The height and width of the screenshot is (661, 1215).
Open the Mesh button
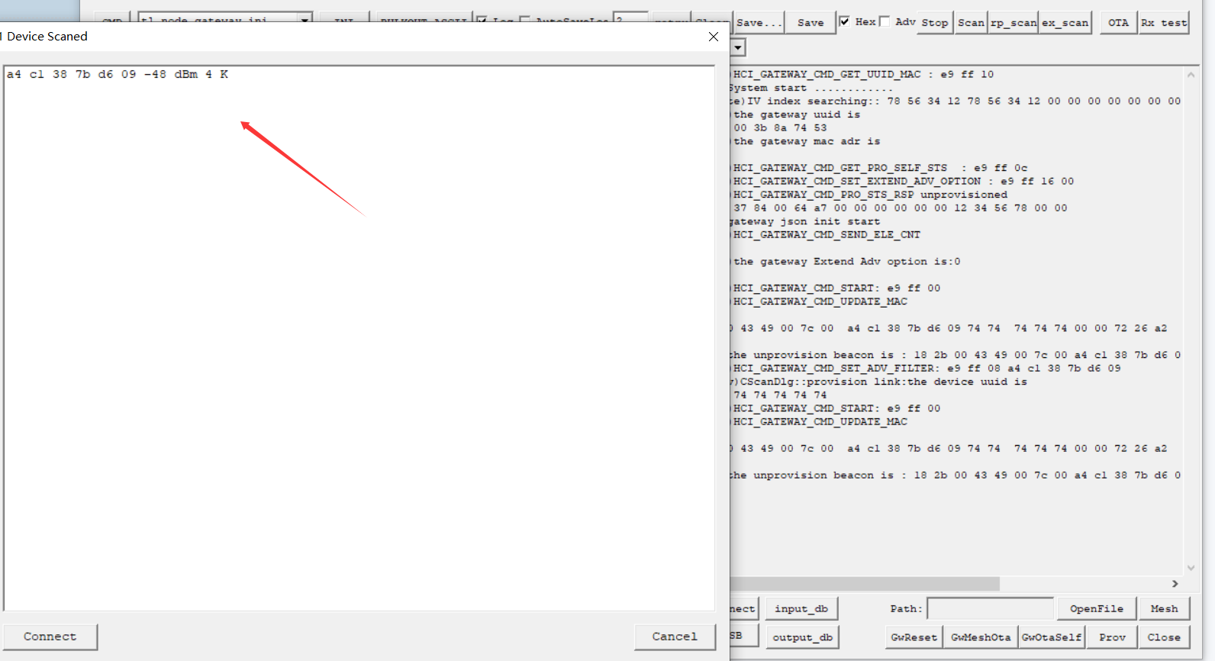click(x=1165, y=609)
